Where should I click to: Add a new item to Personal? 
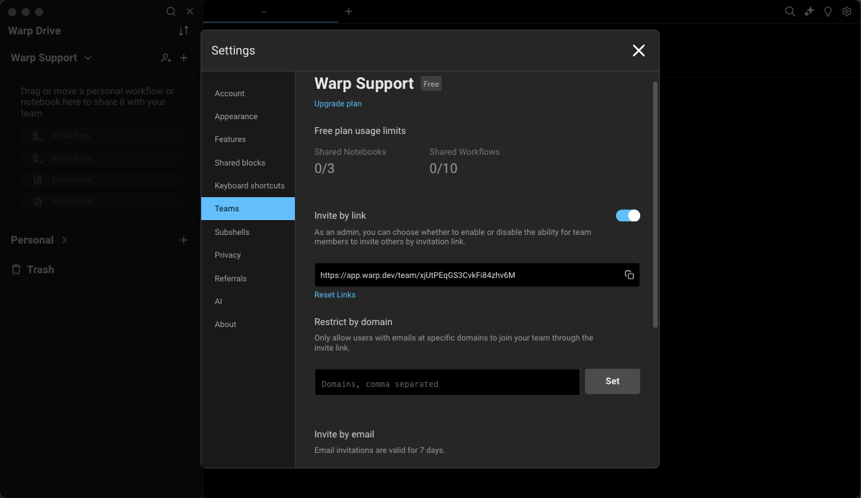[184, 240]
